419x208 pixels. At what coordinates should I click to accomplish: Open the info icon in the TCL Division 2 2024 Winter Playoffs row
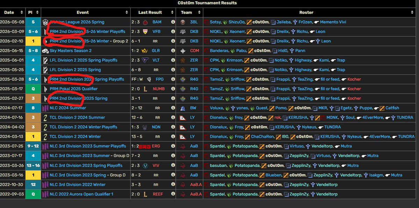click(x=173, y=127)
